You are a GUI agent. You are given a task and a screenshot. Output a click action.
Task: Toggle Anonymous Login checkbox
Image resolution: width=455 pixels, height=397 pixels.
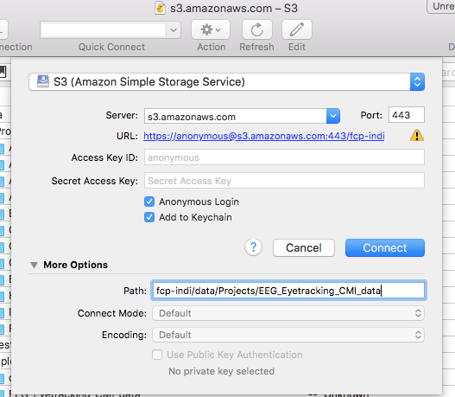[149, 202]
